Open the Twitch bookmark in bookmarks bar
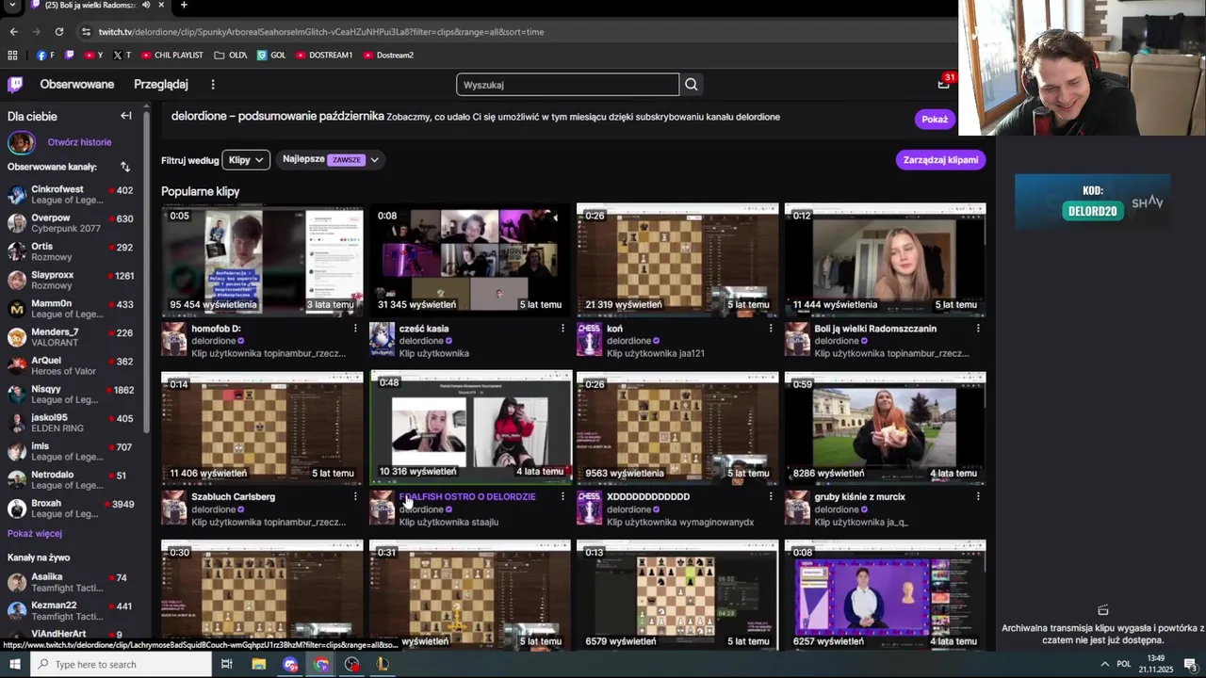The image size is (1206, 678). [69, 55]
